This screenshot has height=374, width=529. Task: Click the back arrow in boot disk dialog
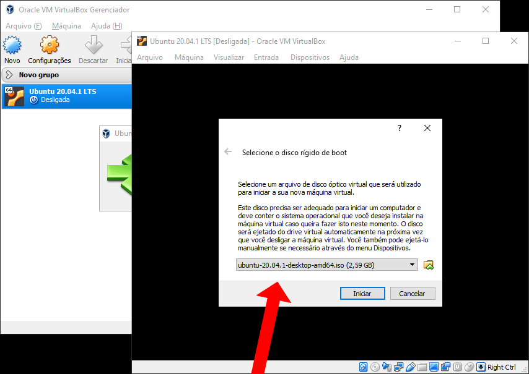[x=228, y=152]
